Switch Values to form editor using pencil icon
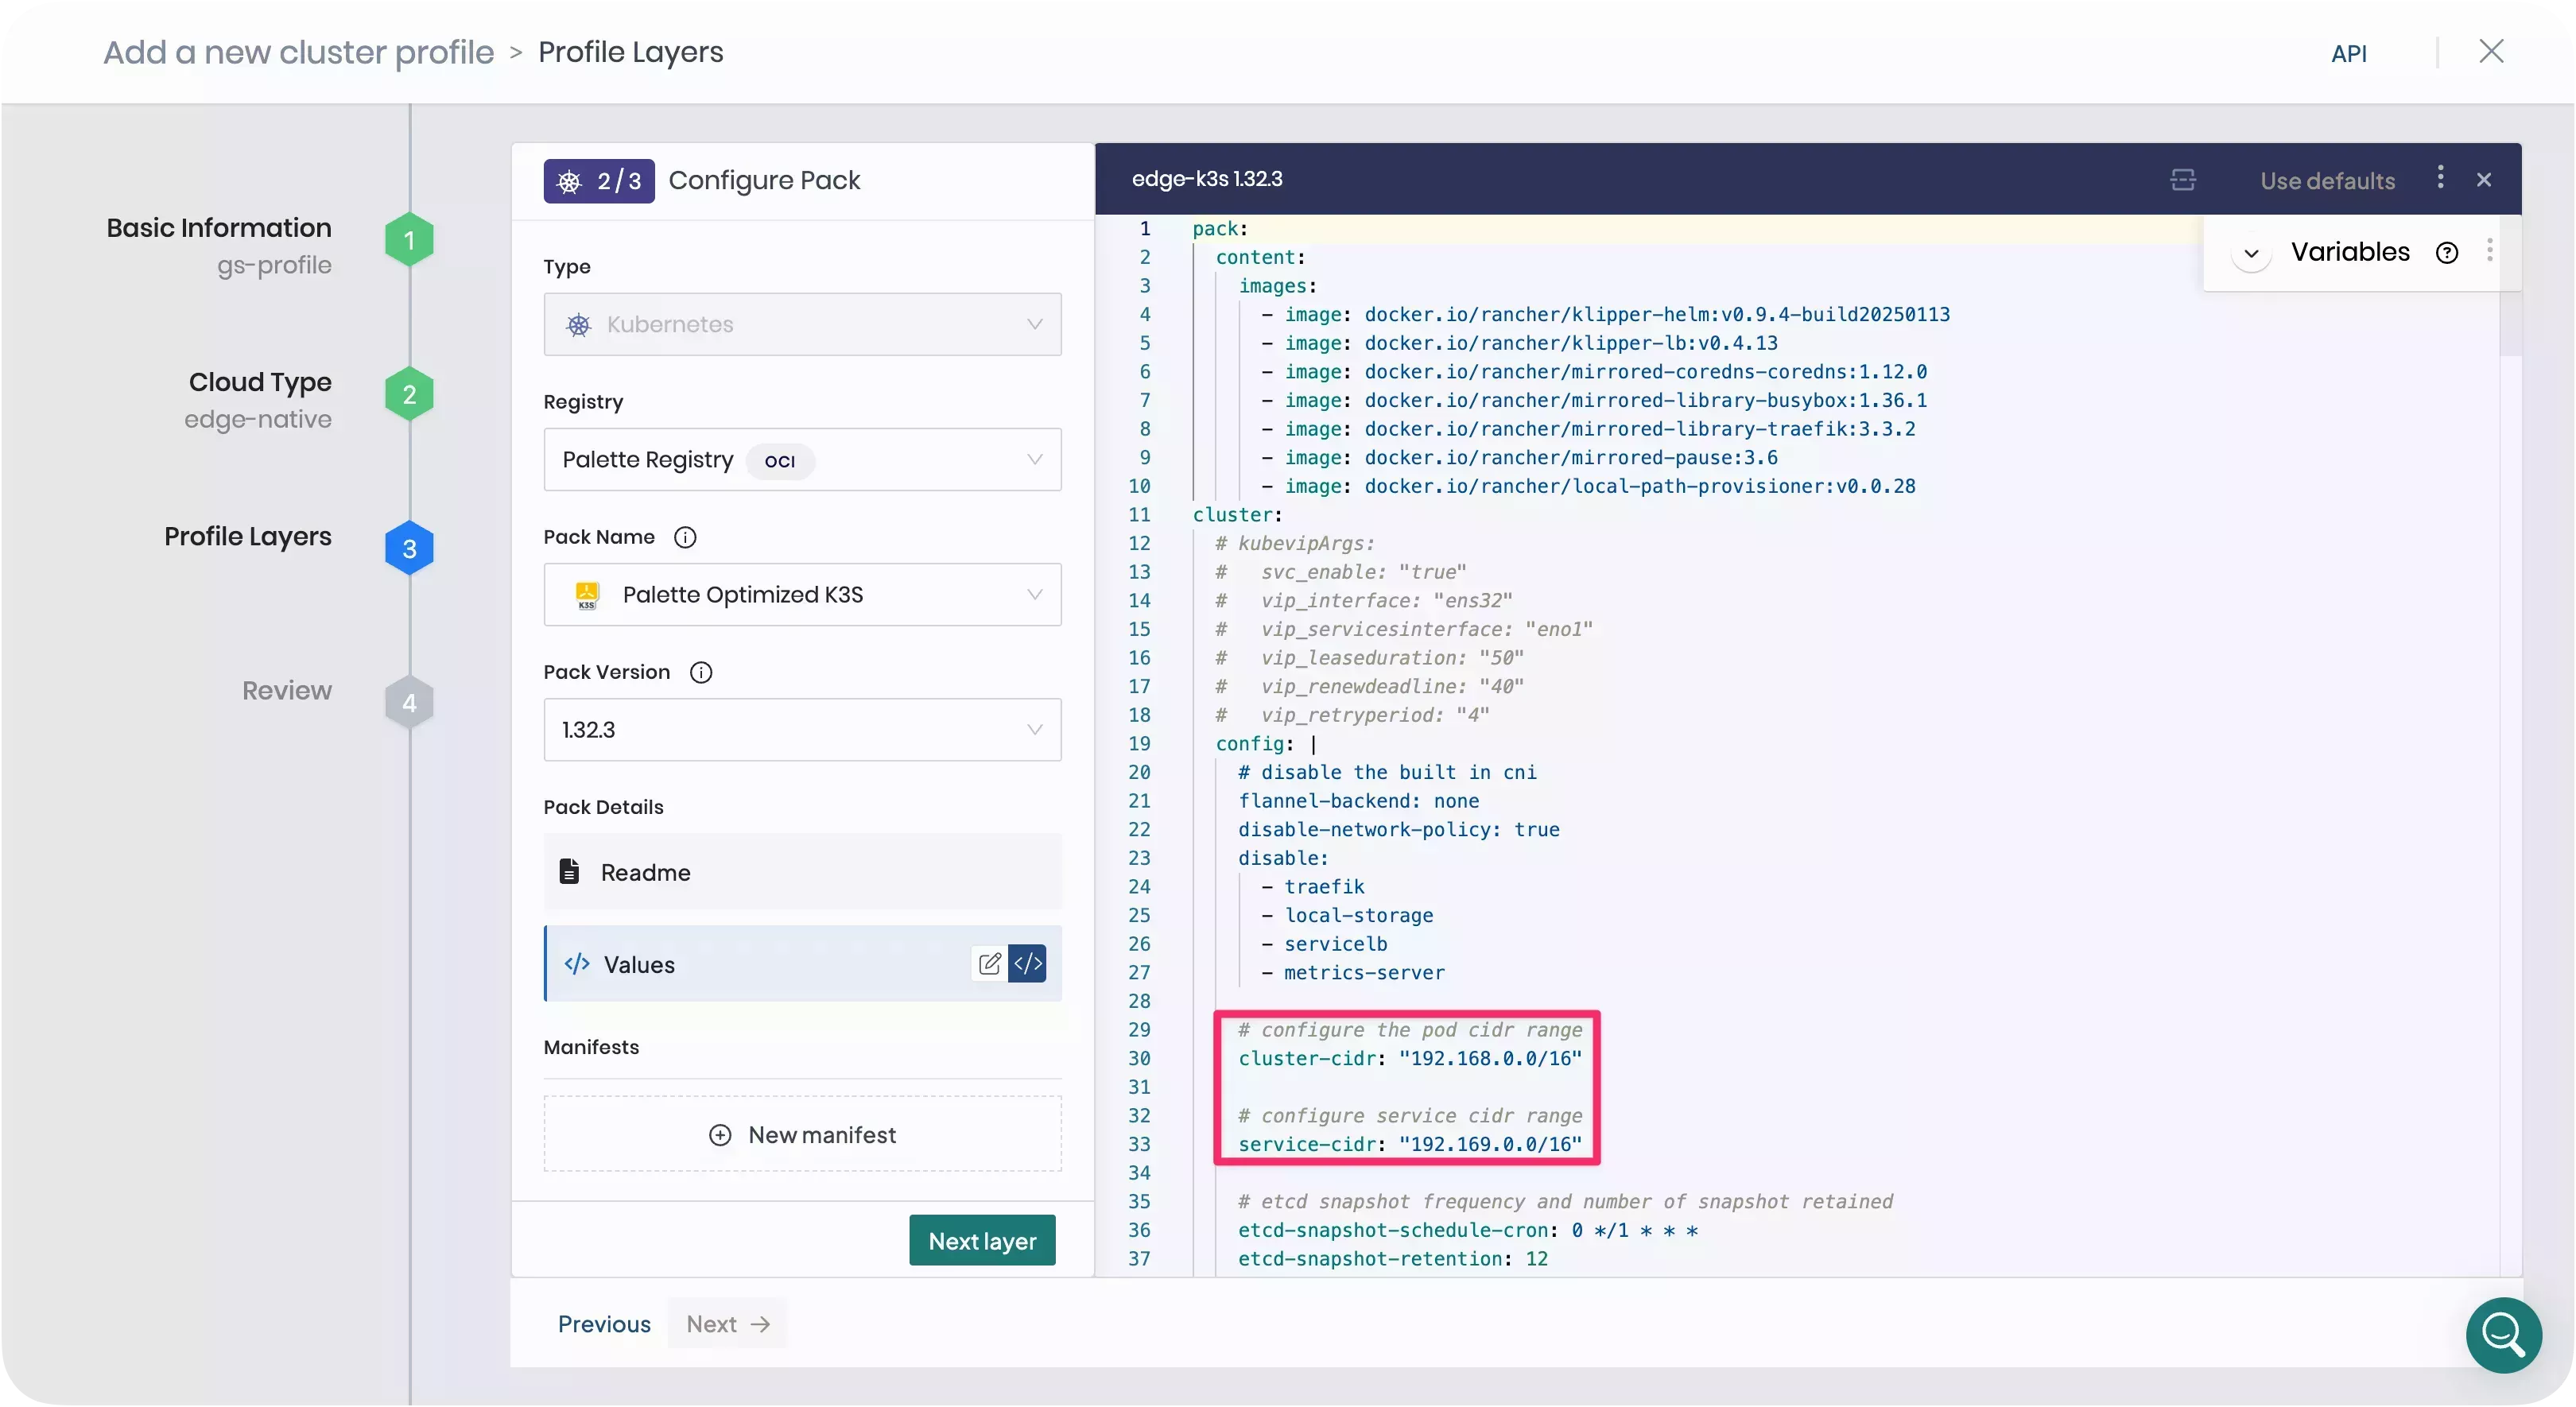2576x1407 pixels. (989, 963)
